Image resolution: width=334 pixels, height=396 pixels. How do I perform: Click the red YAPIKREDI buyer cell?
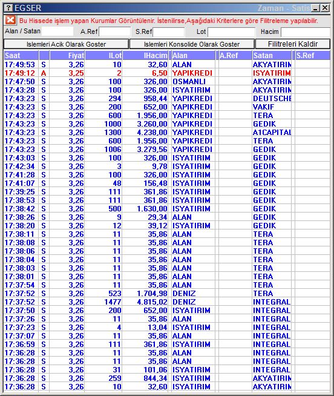click(192, 73)
